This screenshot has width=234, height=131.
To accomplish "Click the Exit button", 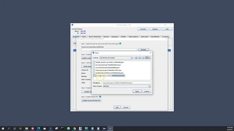I will click(x=167, y=29).
